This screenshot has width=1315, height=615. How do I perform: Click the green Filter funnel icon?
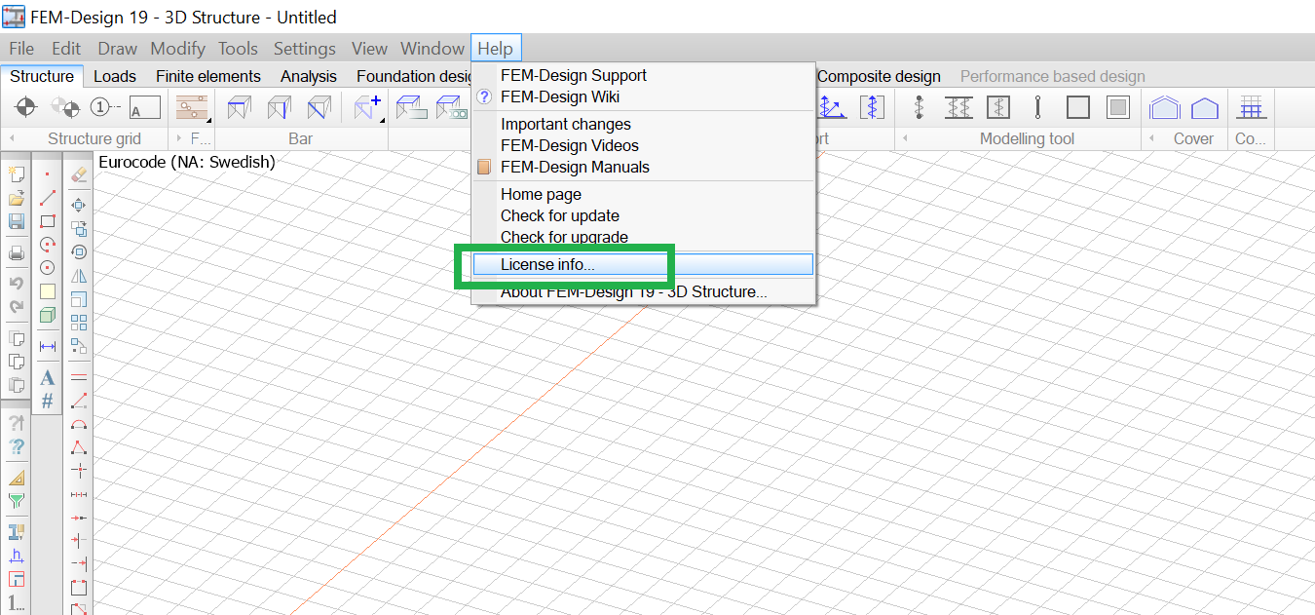16,501
